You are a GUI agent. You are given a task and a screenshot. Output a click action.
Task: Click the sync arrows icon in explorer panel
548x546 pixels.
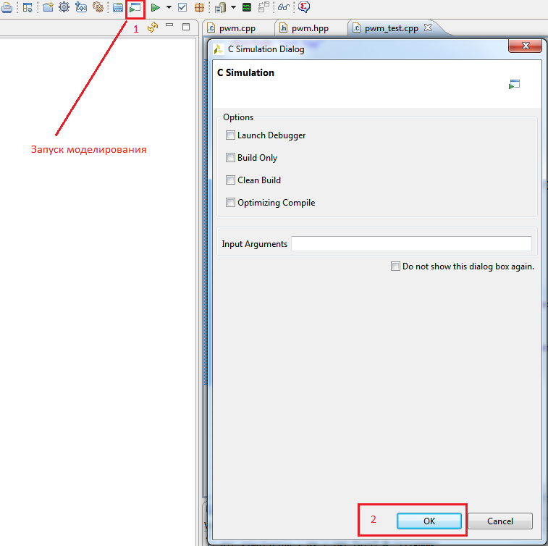152,28
